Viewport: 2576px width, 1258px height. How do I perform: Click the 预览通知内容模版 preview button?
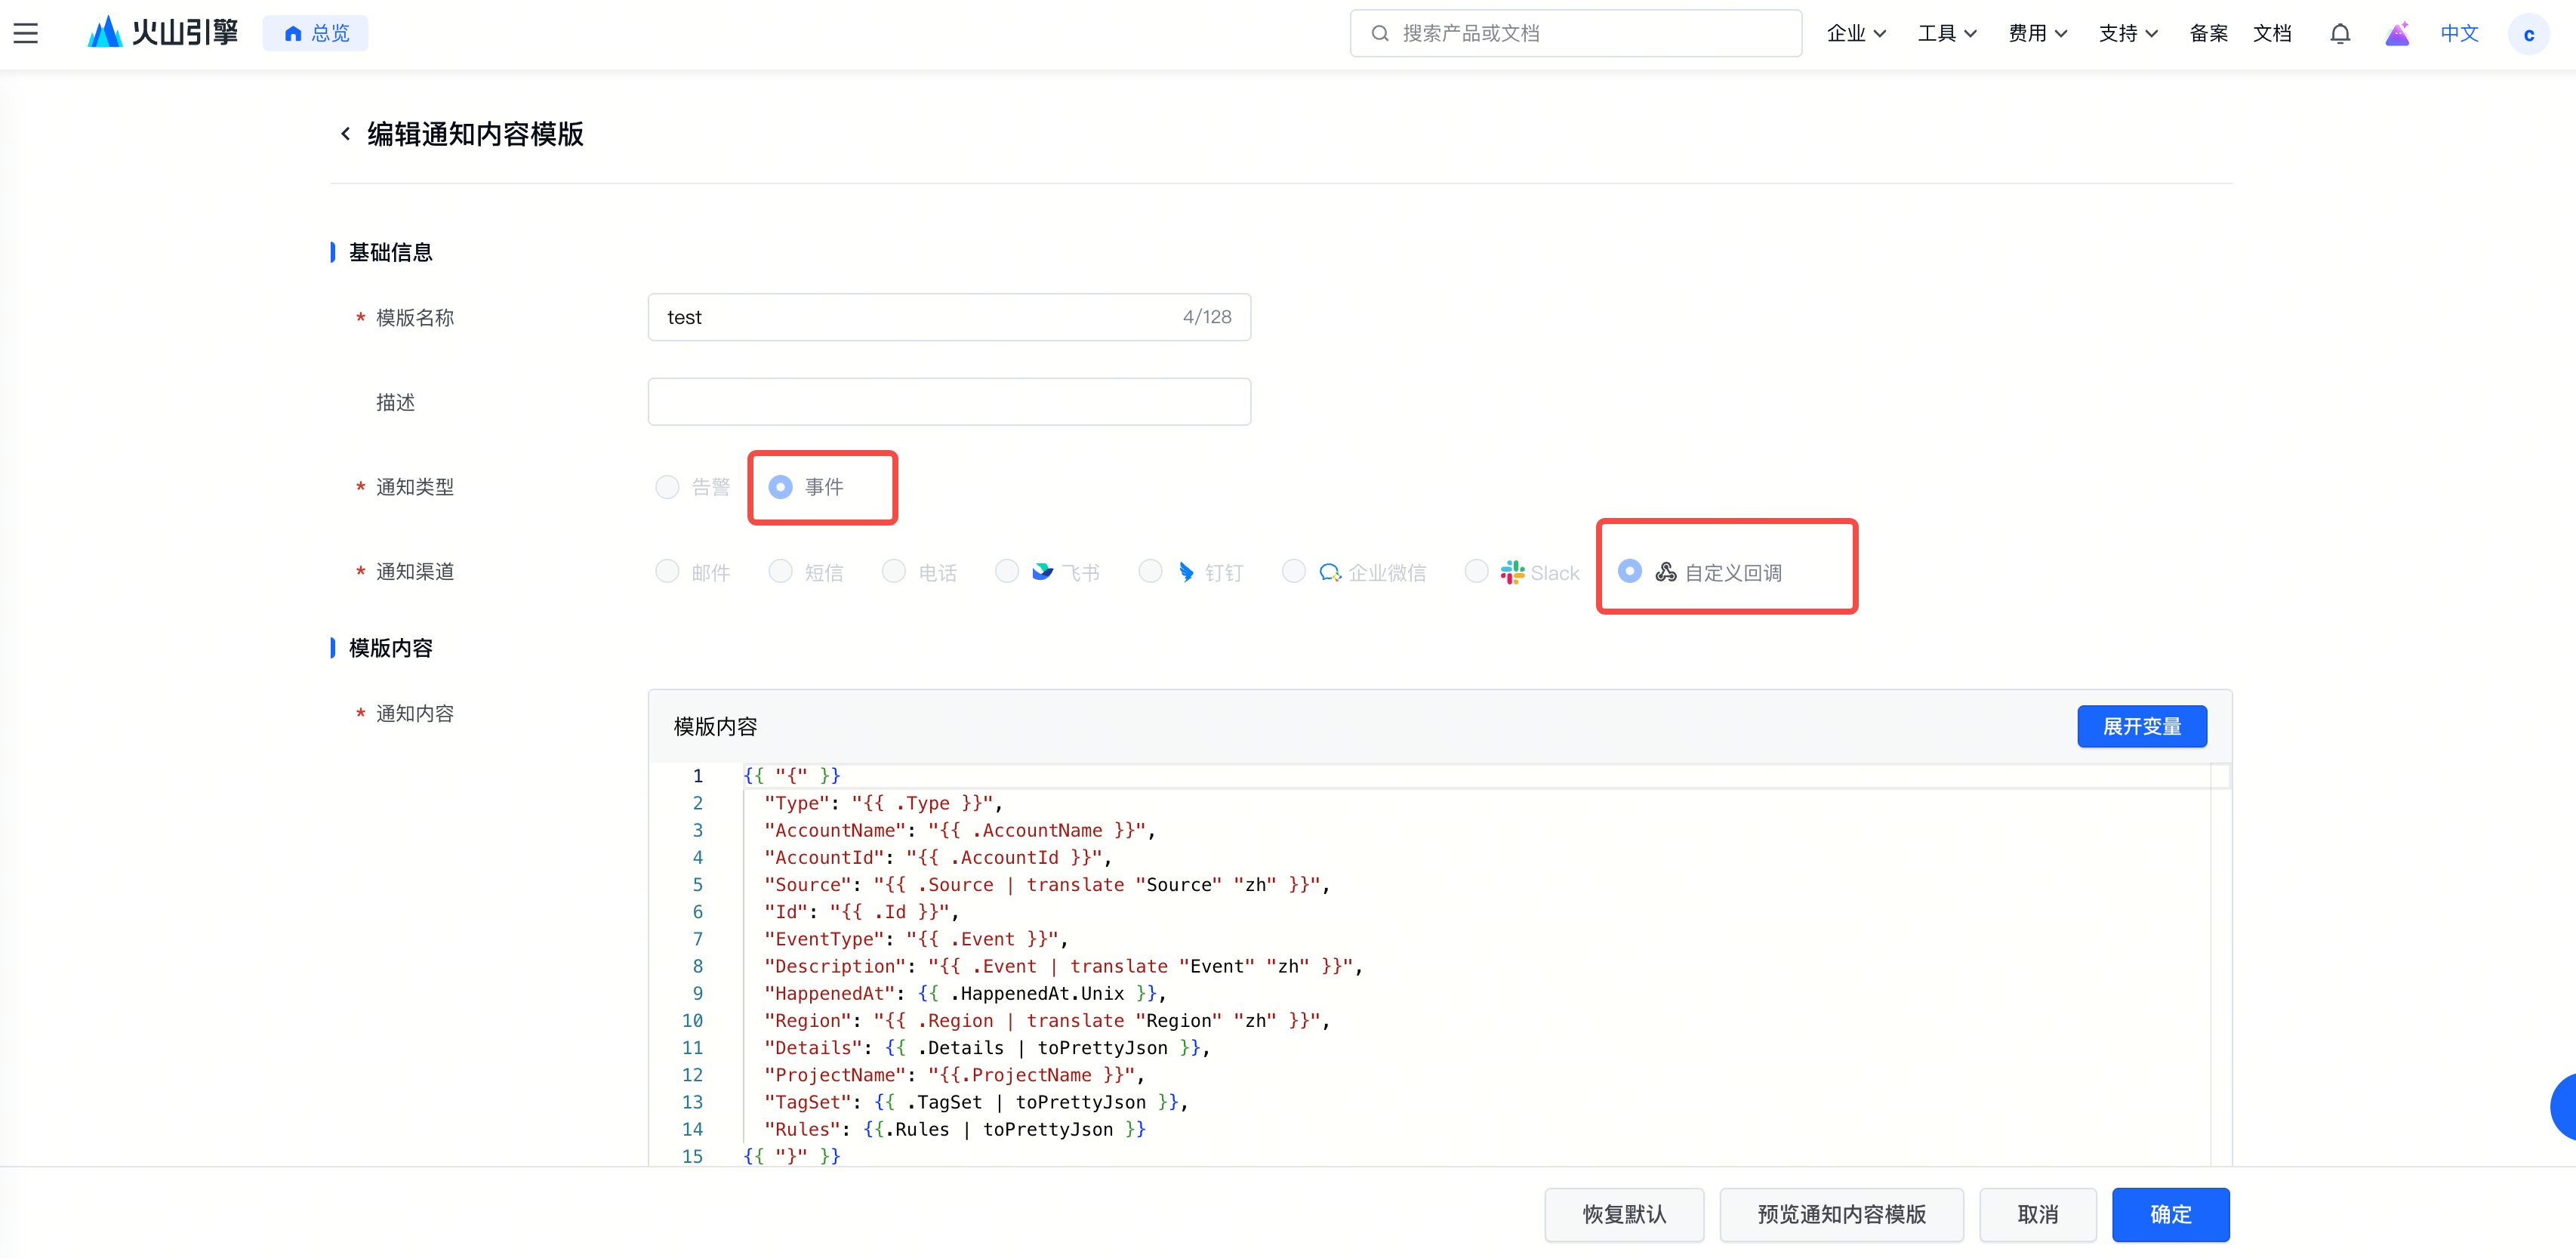[x=1841, y=1214]
